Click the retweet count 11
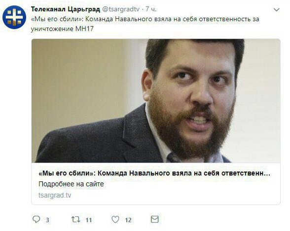 point(89,220)
